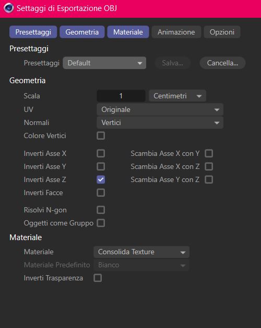Open the Materiale Consolida Texture dropdown
Image resolution: width=261 pixels, height=328 pixels.
pos(141,252)
